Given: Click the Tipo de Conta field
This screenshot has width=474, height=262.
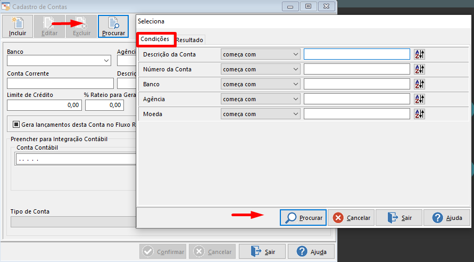Looking at the screenshot, I should tap(73, 222).
